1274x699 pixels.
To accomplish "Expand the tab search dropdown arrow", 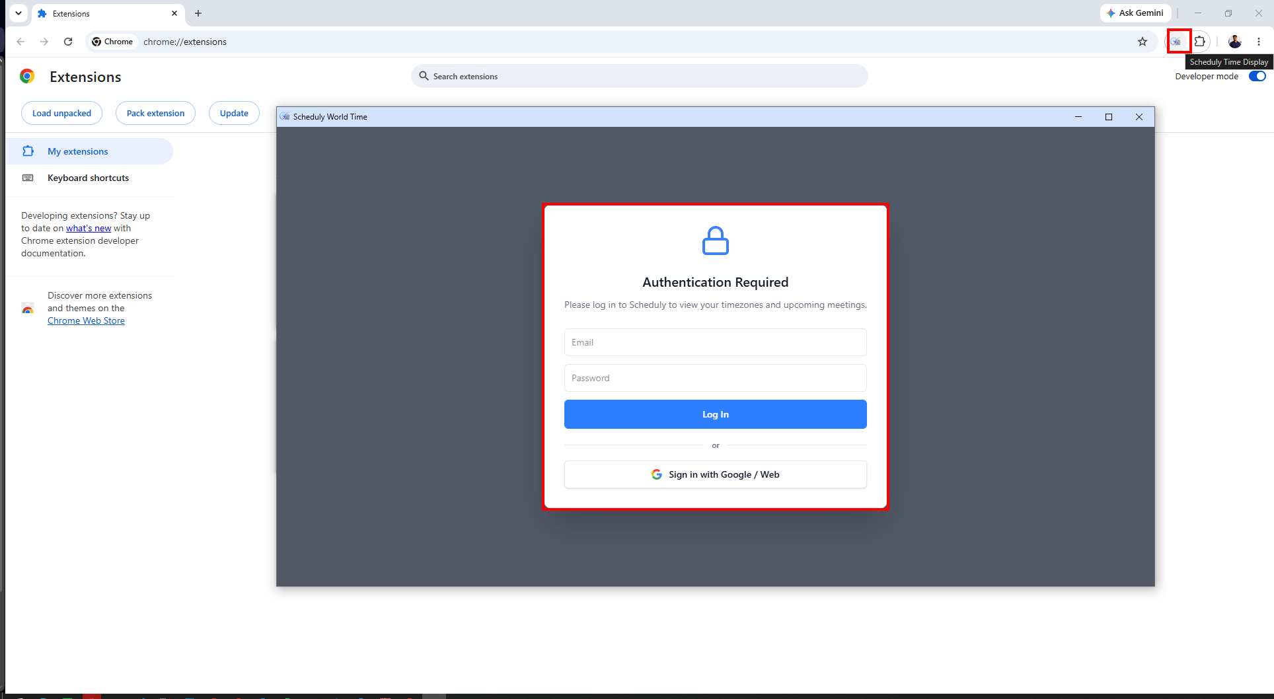I will point(19,13).
